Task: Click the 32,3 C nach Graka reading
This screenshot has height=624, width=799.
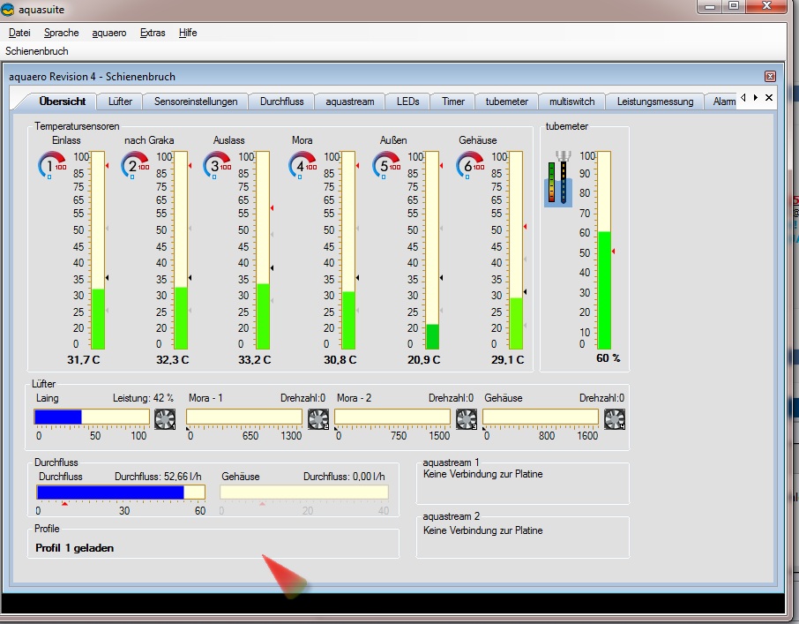Action: click(172, 360)
